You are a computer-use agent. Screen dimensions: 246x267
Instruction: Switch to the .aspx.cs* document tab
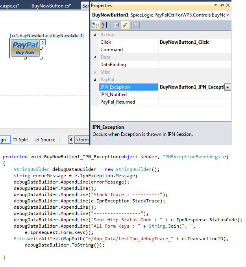tap(10, 6)
